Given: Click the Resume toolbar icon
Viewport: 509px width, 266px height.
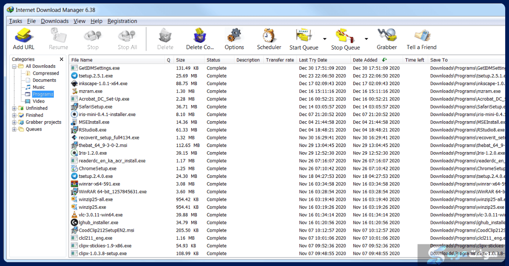Looking at the screenshot, I should click(58, 36).
